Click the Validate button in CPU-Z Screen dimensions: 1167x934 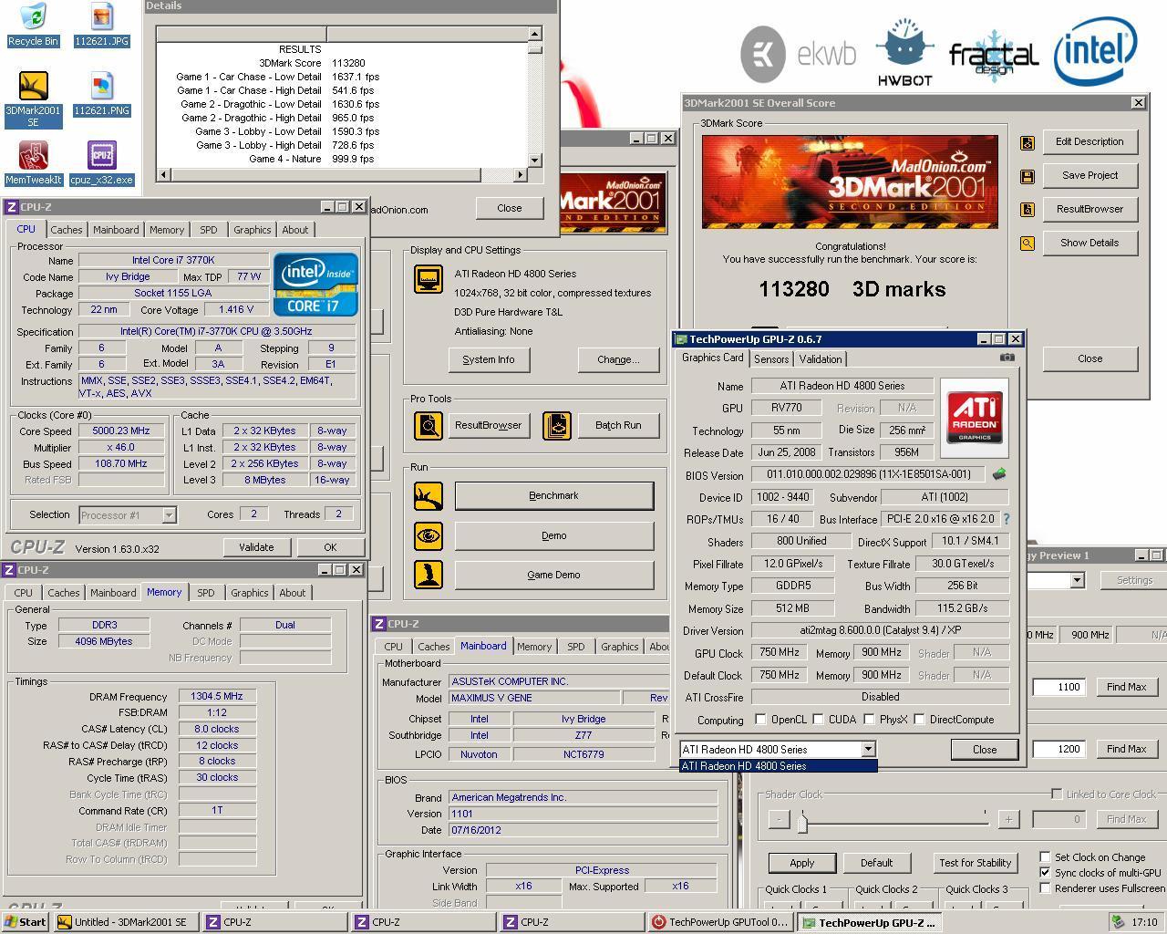click(x=256, y=547)
